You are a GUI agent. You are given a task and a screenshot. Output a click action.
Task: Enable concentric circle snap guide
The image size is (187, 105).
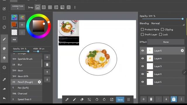[x=69, y=7]
